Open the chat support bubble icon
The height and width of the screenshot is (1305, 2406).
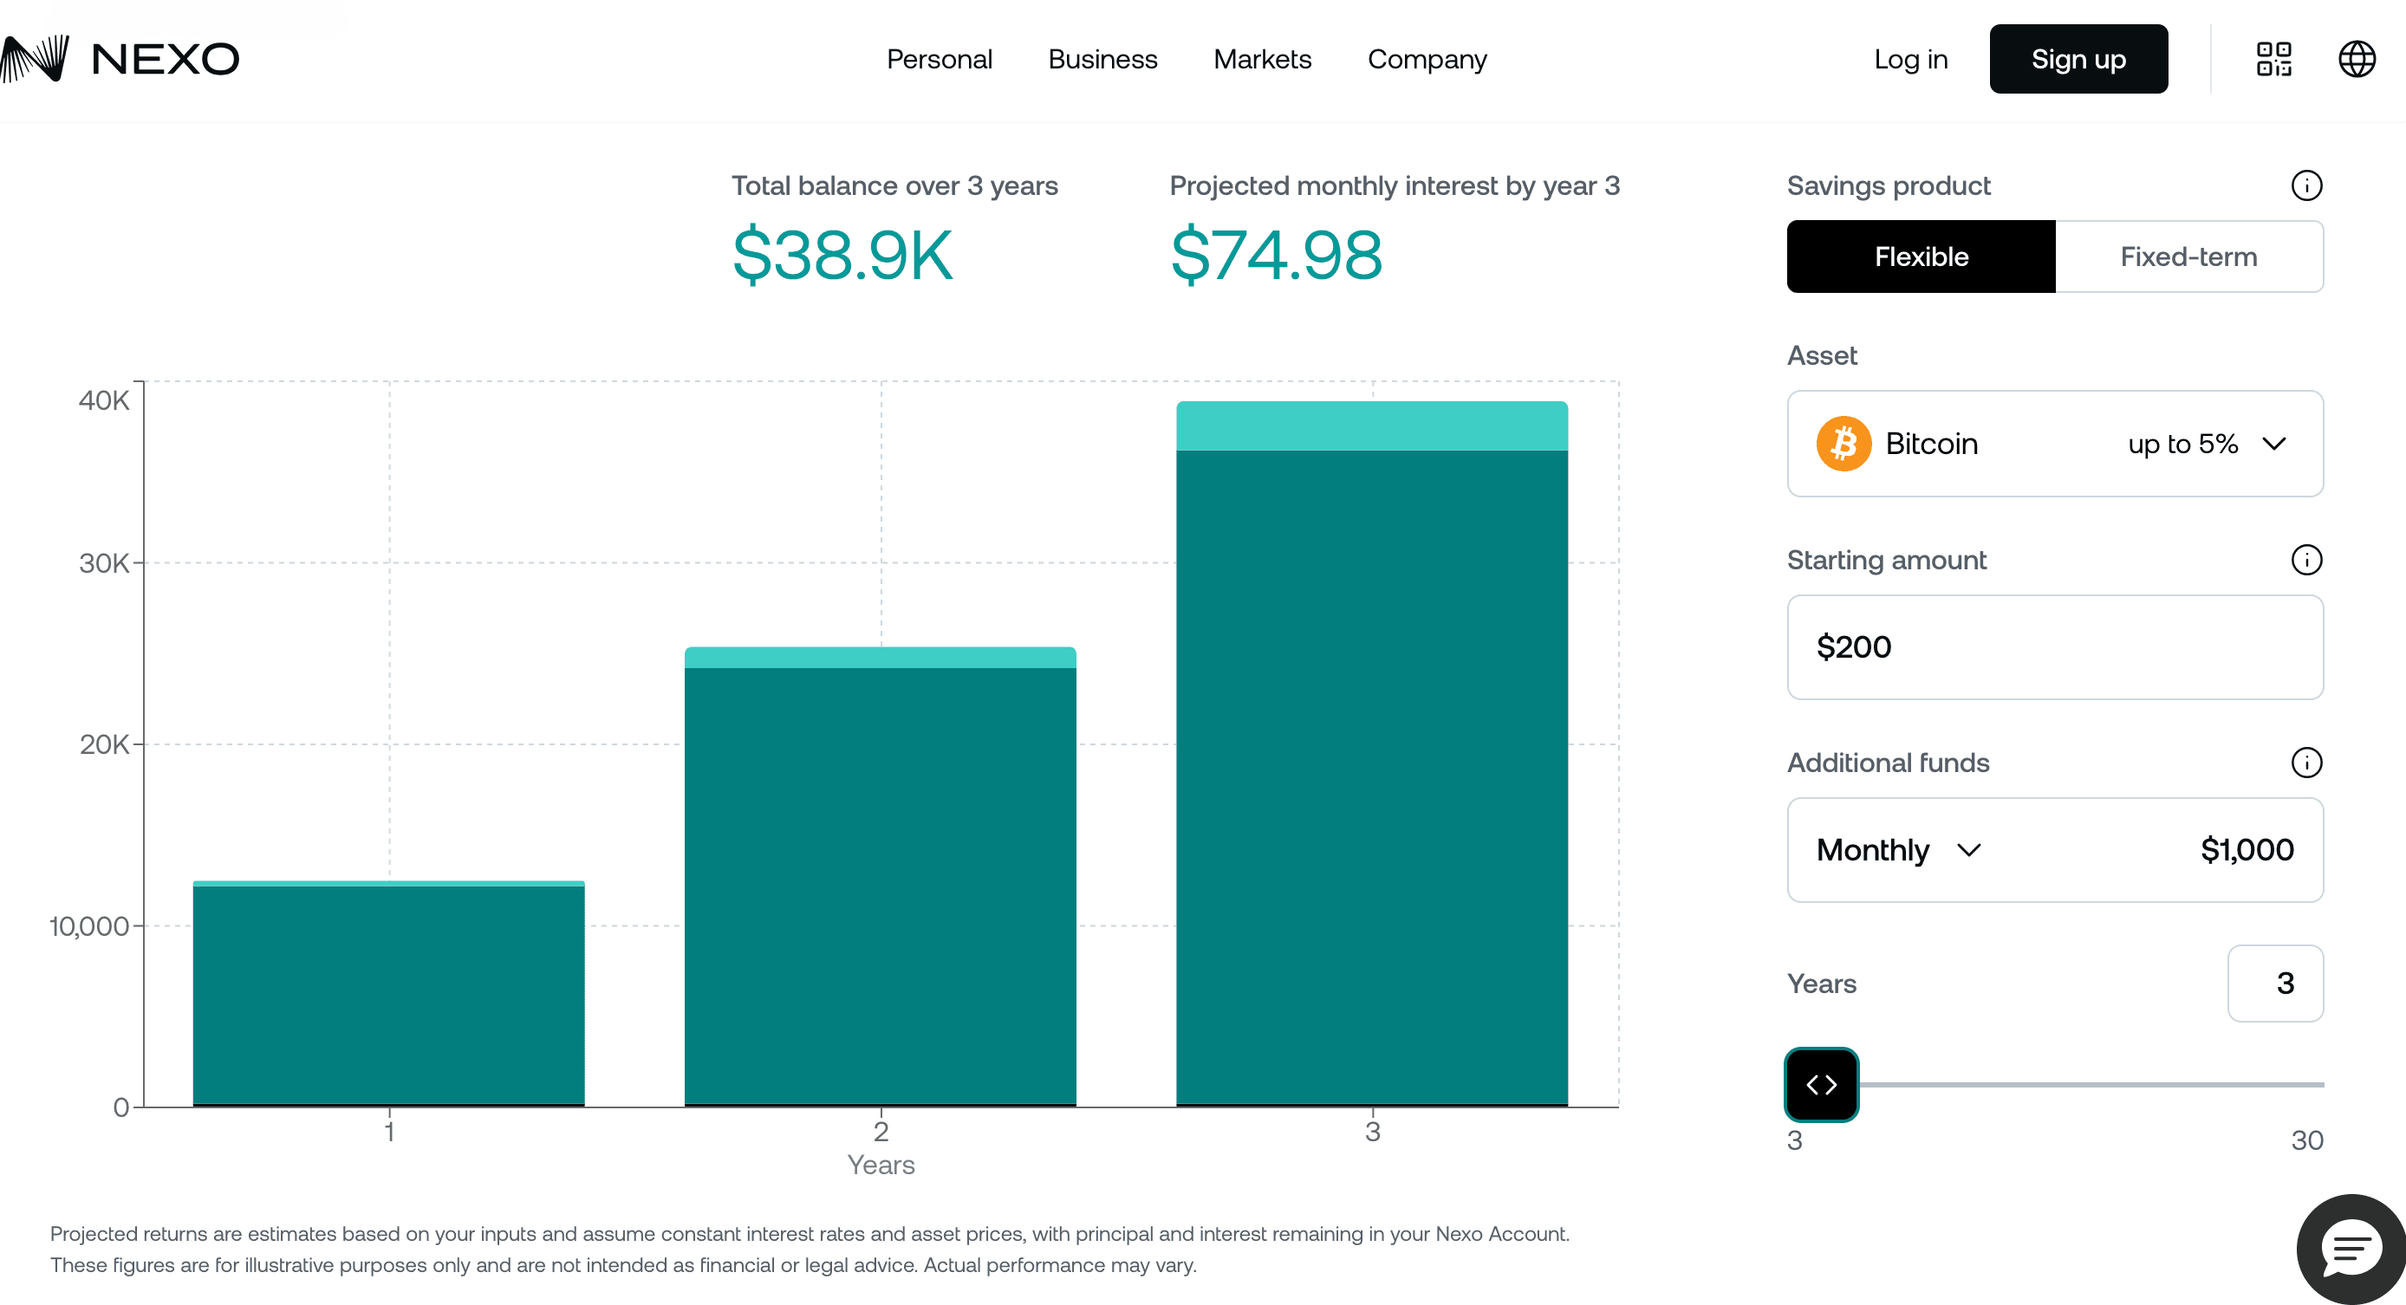pos(2350,1248)
